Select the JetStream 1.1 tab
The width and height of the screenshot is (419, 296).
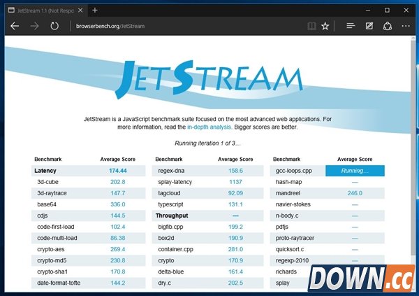(42, 10)
